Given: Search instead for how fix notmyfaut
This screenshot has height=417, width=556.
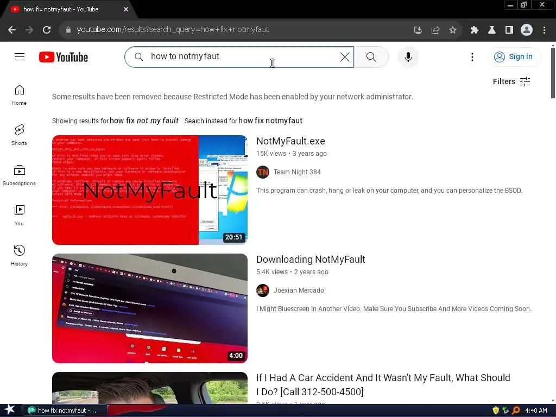Looking at the screenshot, I should 270,121.
